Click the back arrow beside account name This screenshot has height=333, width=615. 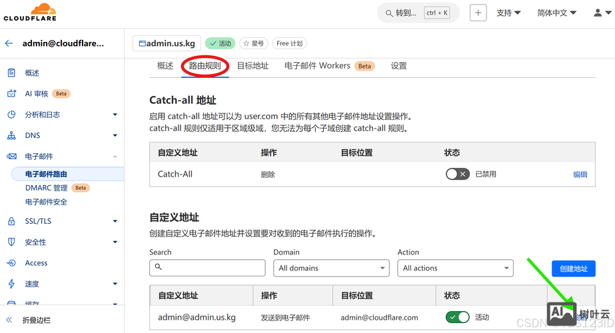point(9,43)
